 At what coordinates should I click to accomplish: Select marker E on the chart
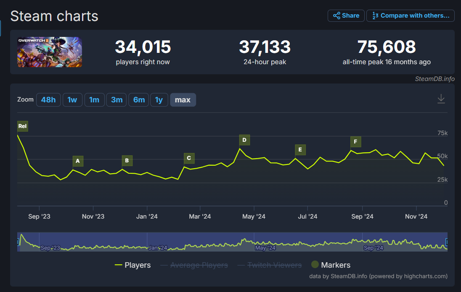point(300,150)
